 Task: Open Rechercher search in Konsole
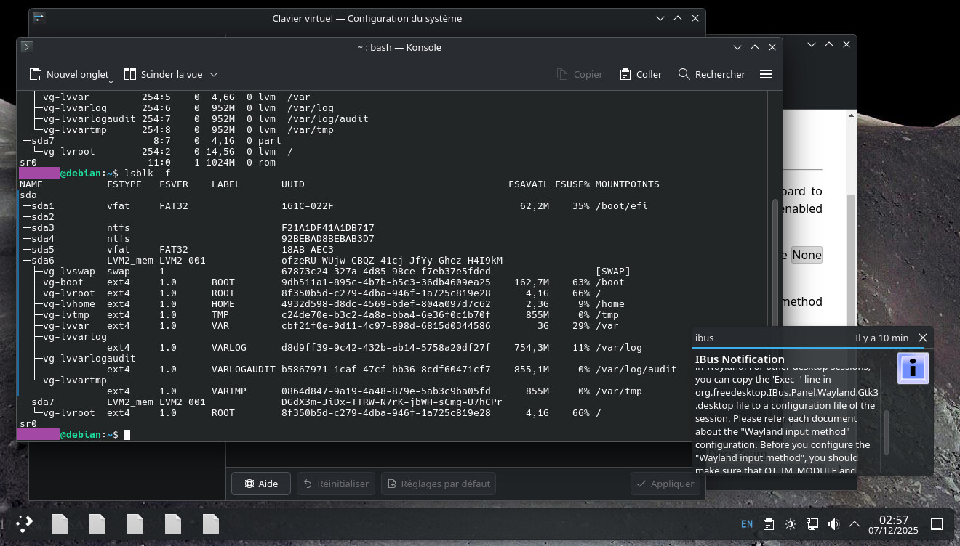click(711, 73)
